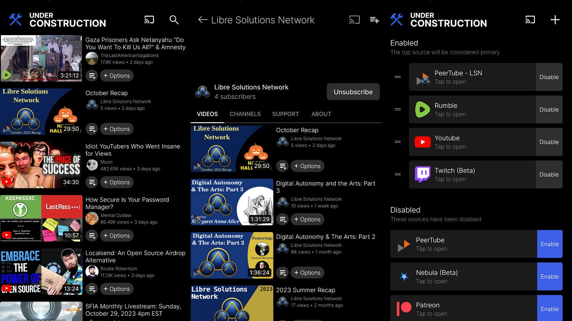Open Options for Digital Autonomy Part 2
The image size is (572, 321).
click(x=307, y=272)
